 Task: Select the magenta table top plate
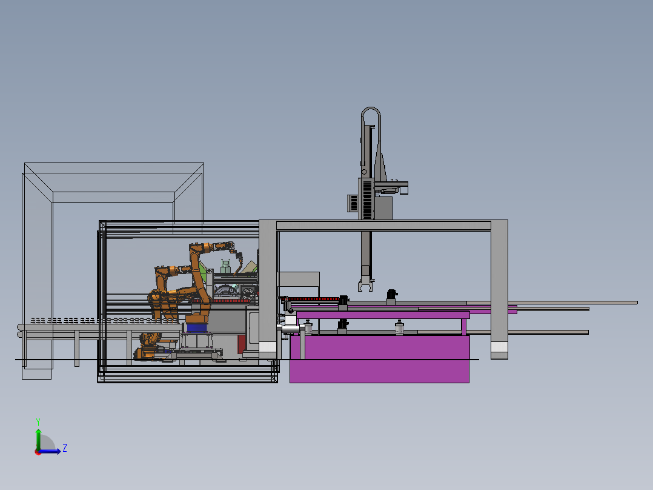tap(383, 315)
